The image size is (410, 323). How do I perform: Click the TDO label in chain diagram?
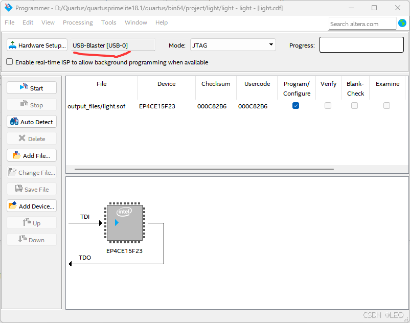point(85,258)
